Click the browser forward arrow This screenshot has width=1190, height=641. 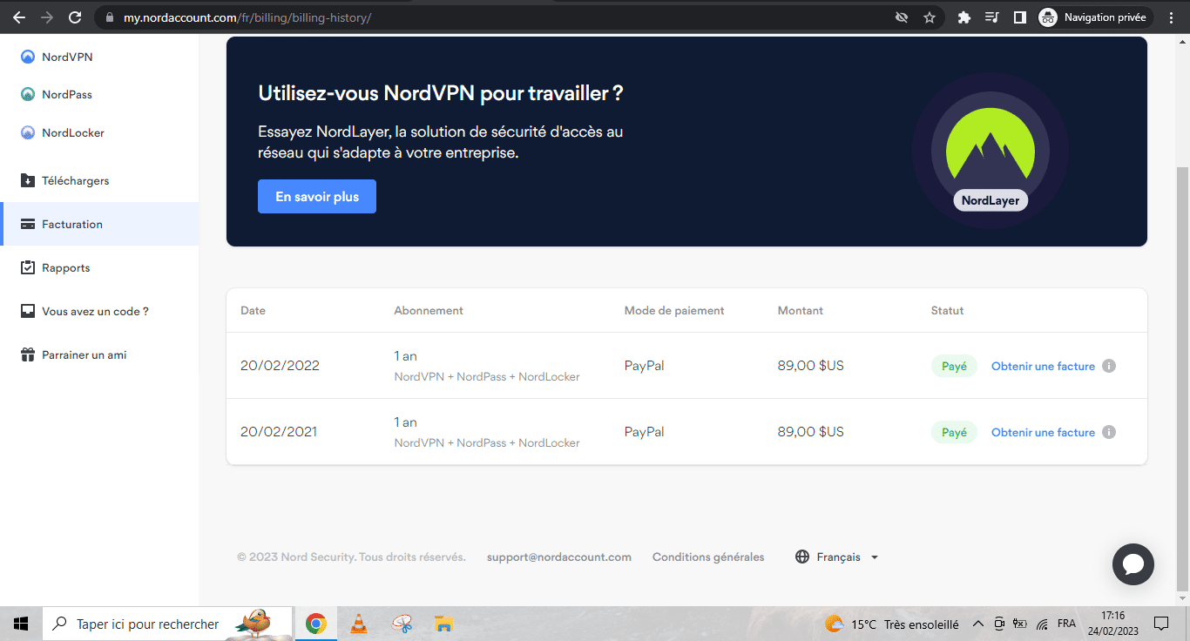pos(47,17)
